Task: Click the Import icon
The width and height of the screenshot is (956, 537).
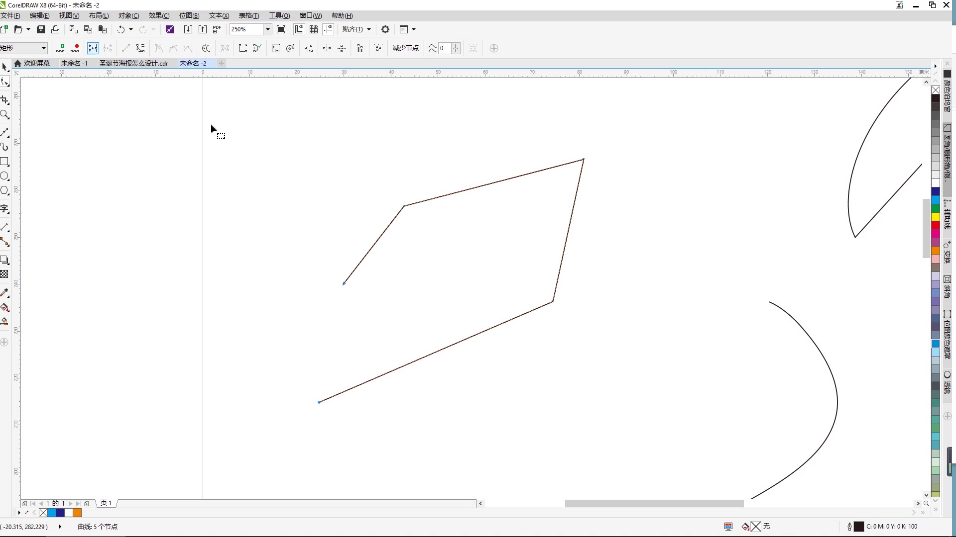Action: click(x=188, y=29)
